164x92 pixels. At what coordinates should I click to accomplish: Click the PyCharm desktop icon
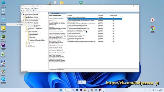[3, 37]
